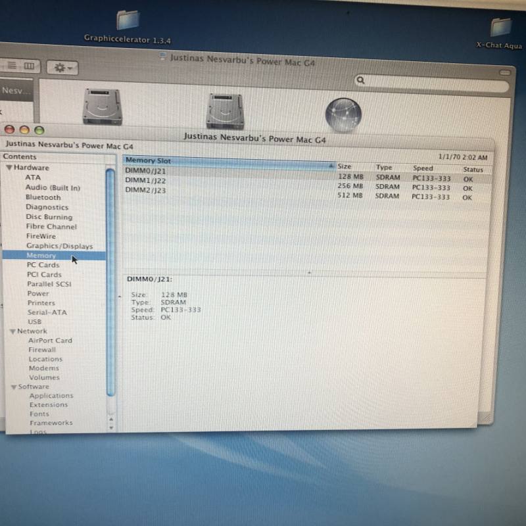Select Frameworks under Software
Viewport: 526px width, 526px height.
51,423
